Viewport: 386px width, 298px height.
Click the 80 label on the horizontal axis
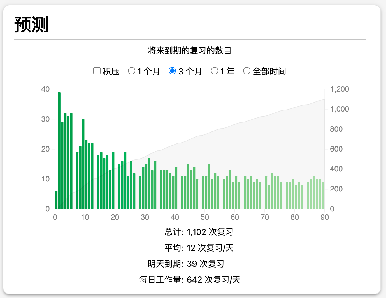click(x=295, y=217)
